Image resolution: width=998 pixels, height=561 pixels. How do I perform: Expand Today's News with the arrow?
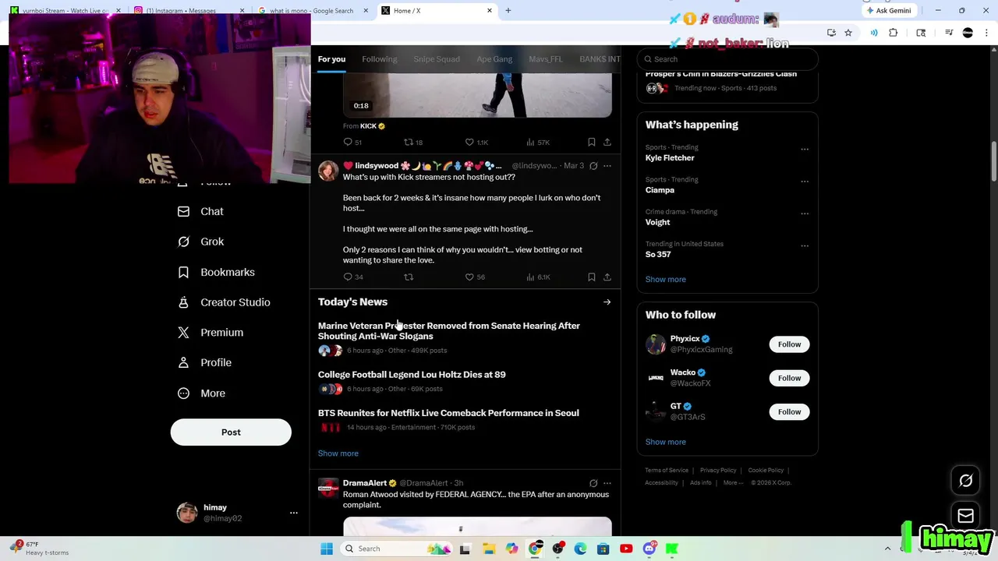pos(607,302)
